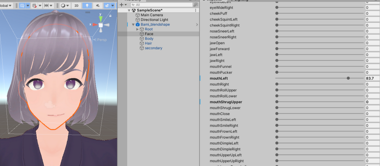The image size is (380, 166).
Task: Toggle grid snapping icon
Action: [x=34, y=6]
